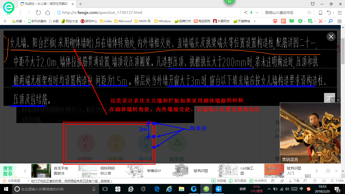Toggle the bookmarks sidebar panel
The image size is (345, 194).
(5, 21)
